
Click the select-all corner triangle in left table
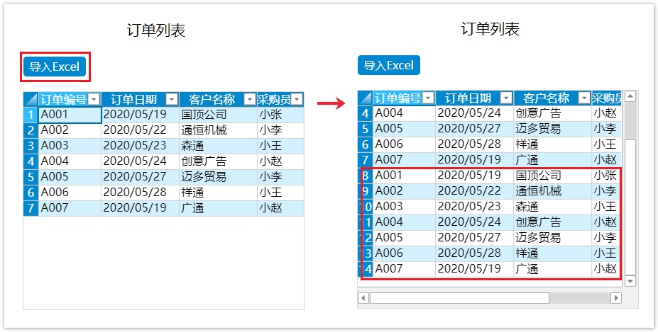tap(31, 99)
